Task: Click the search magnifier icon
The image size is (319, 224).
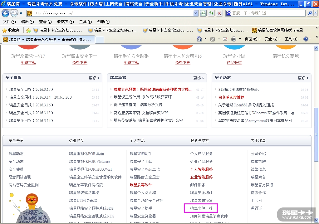Action: tap(310, 13)
